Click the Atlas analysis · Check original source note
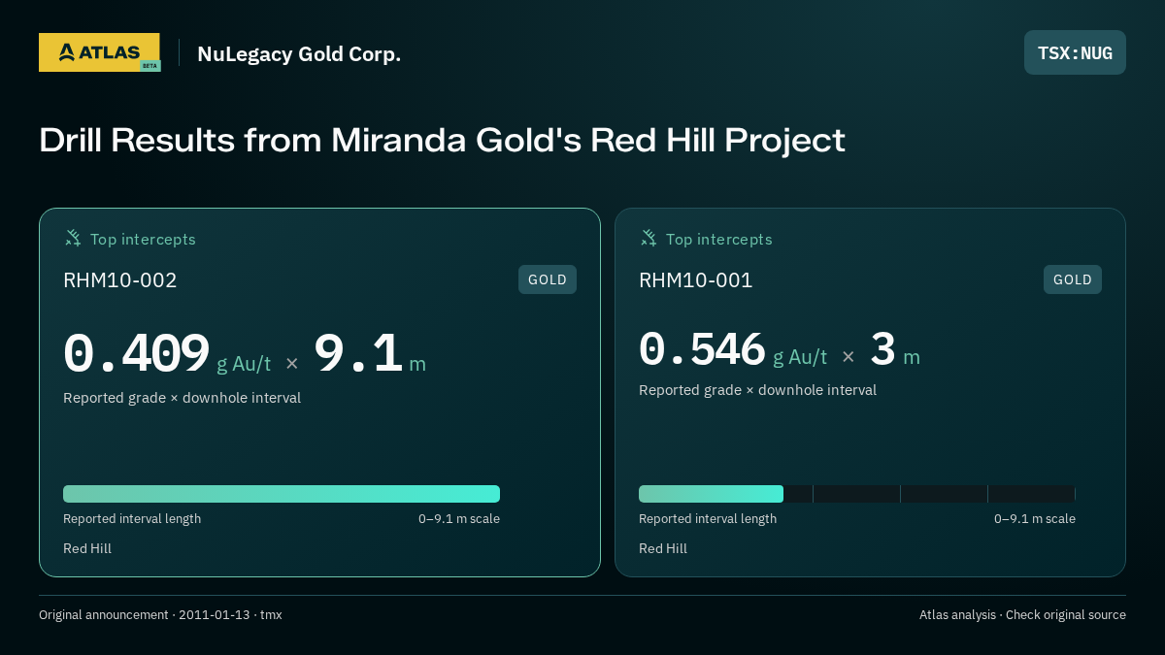 (1022, 615)
